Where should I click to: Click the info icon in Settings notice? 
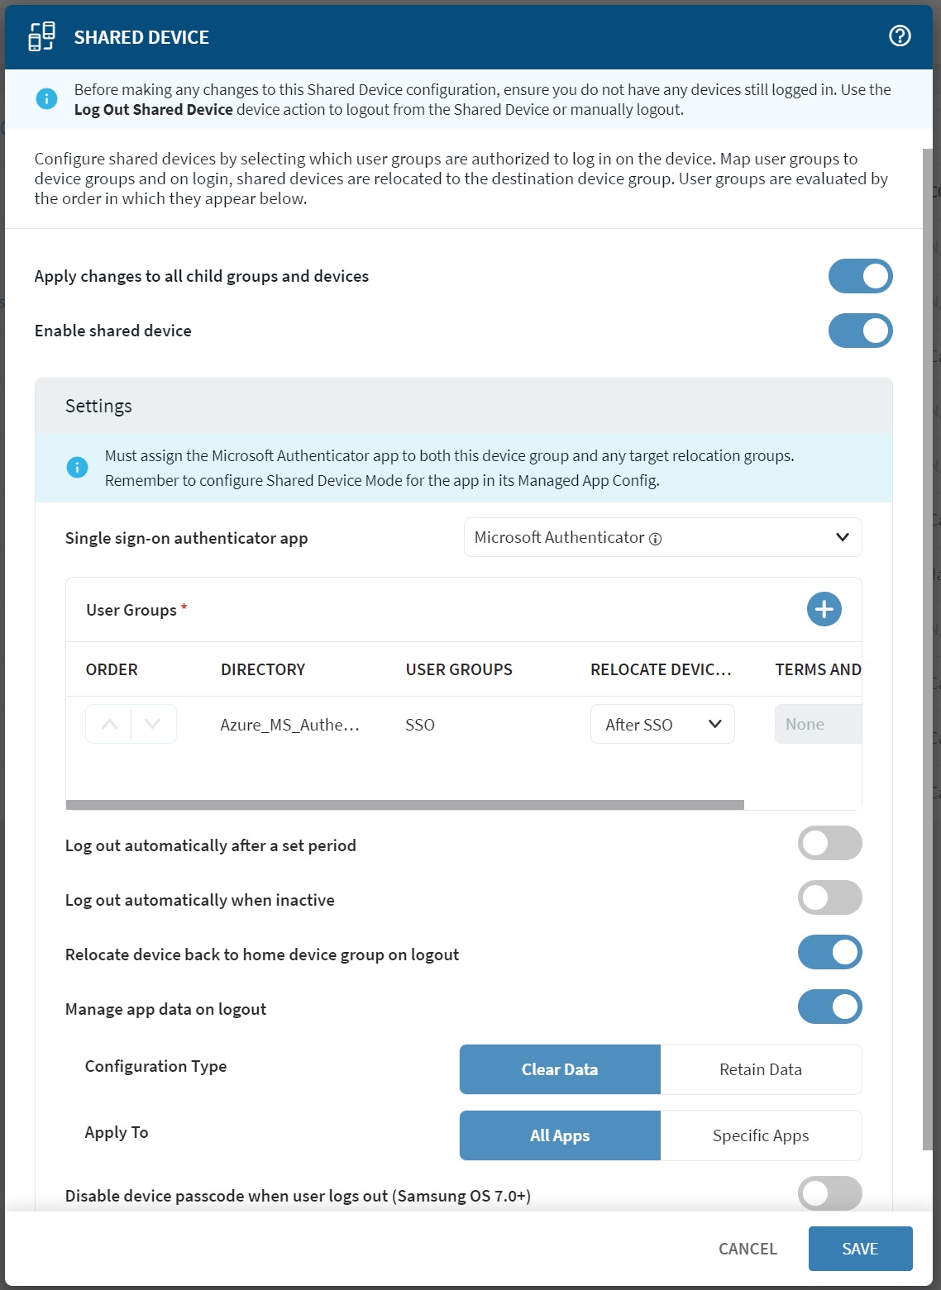(x=77, y=468)
